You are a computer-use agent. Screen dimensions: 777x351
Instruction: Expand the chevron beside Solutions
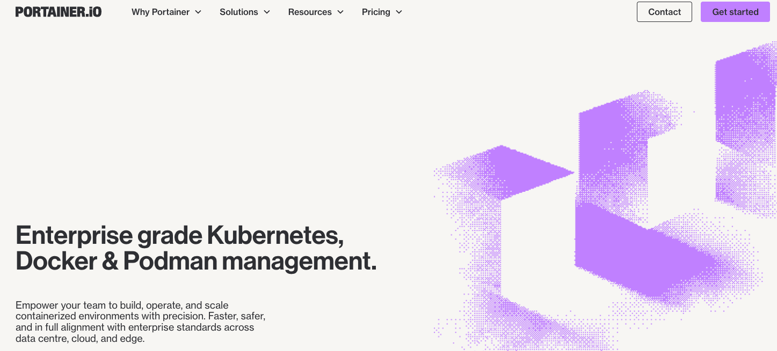point(267,12)
